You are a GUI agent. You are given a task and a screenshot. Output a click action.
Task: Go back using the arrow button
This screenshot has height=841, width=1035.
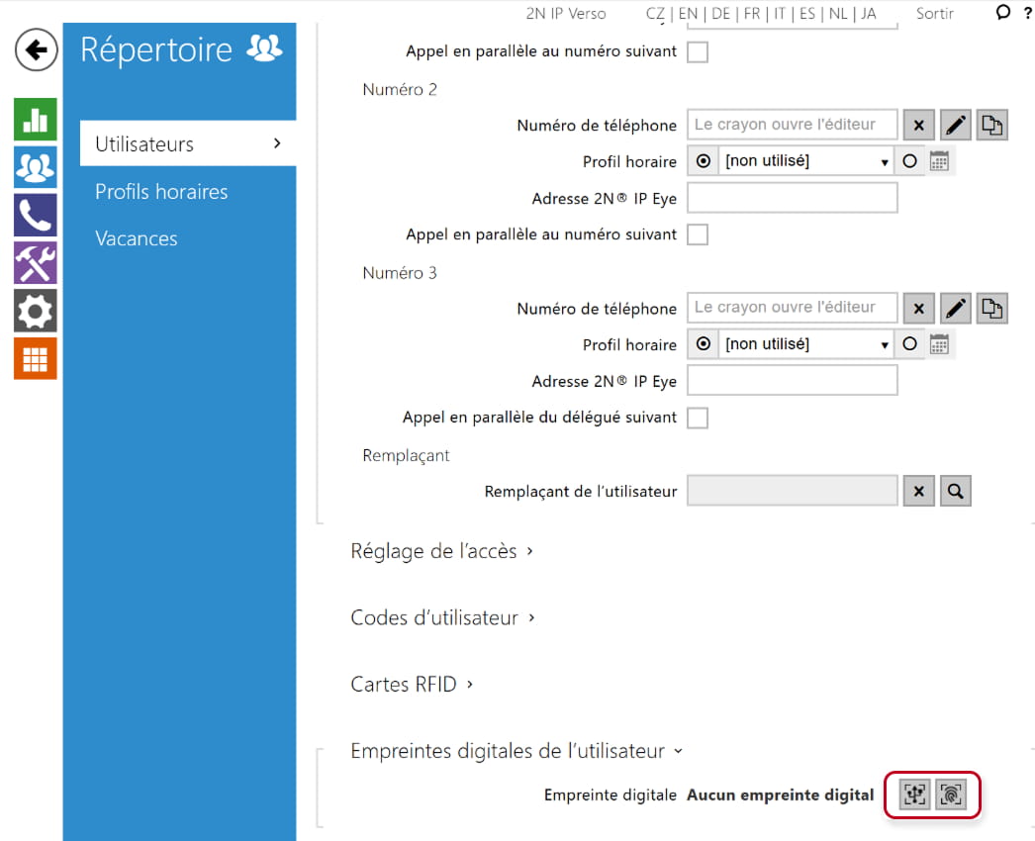click(x=36, y=49)
